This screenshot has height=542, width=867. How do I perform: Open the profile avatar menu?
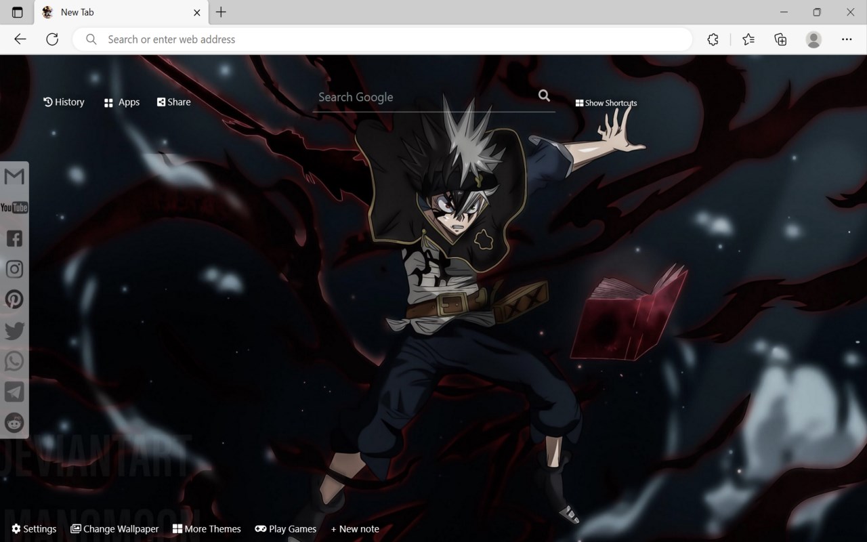tap(813, 39)
